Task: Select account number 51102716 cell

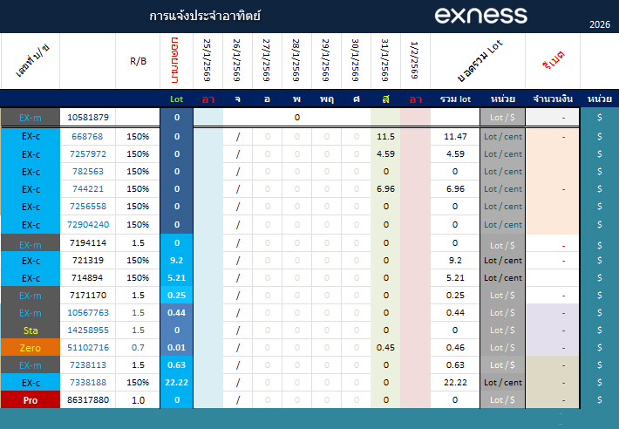Action: [88, 348]
